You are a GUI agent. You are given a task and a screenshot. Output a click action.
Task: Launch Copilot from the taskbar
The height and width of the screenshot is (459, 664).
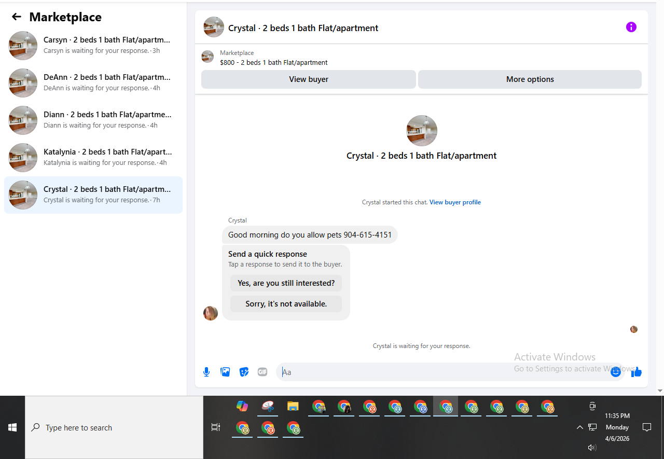point(242,407)
